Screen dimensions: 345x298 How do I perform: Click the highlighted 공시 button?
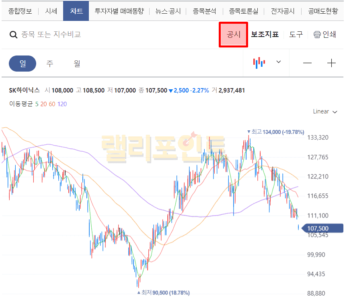(233, 35)
